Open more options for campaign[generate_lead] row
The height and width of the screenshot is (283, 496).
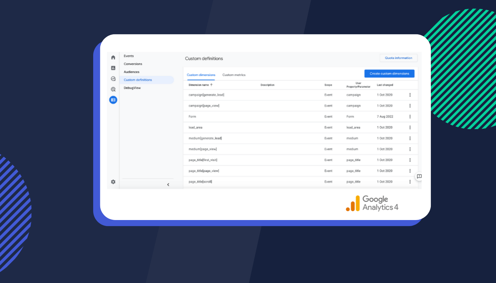tap(410, 95)
